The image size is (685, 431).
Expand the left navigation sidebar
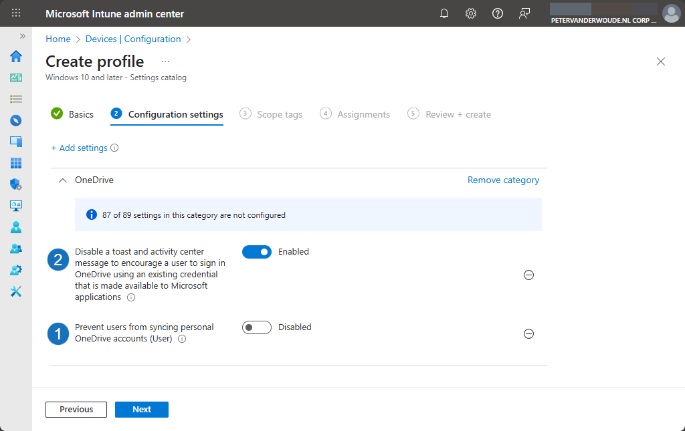(22, 36)
